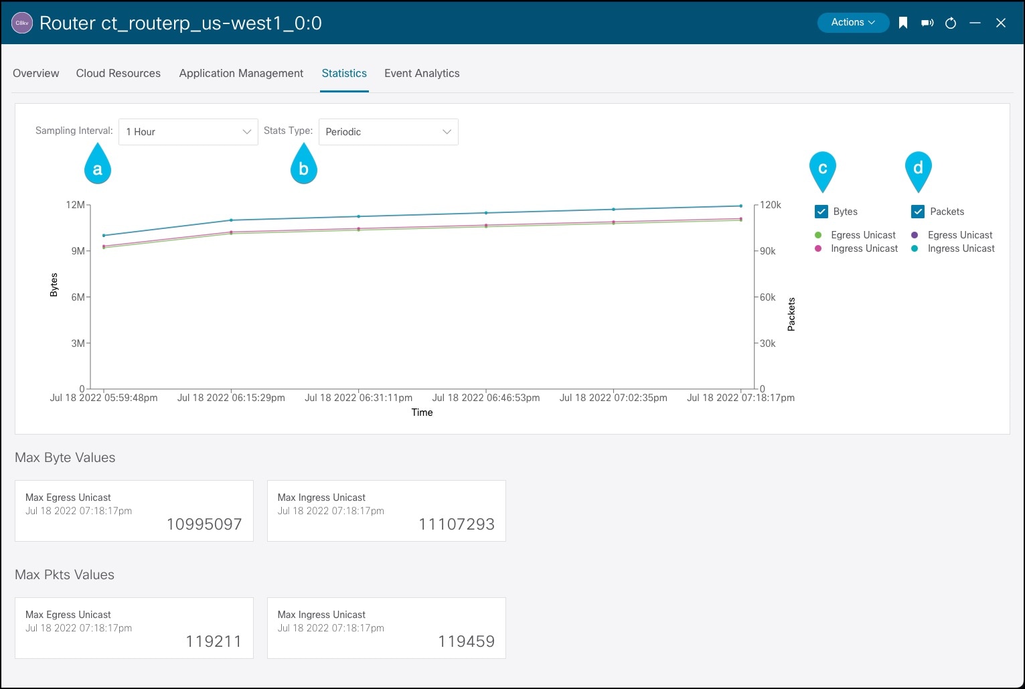The width and height of the screenshot is (1025, 689).
Task: Select the green Egress Unicast legend dot
Action: [817, 235]
